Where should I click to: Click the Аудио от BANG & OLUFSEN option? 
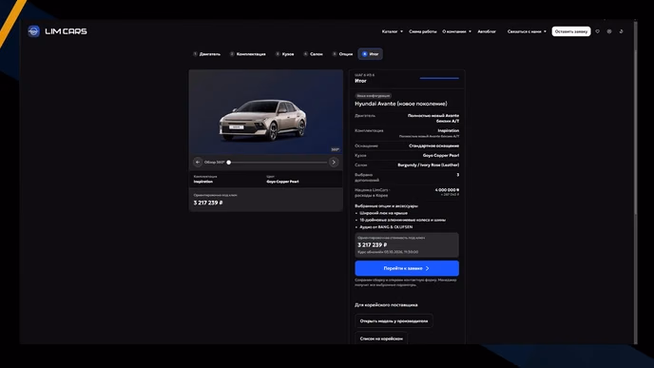click(386, 227)
